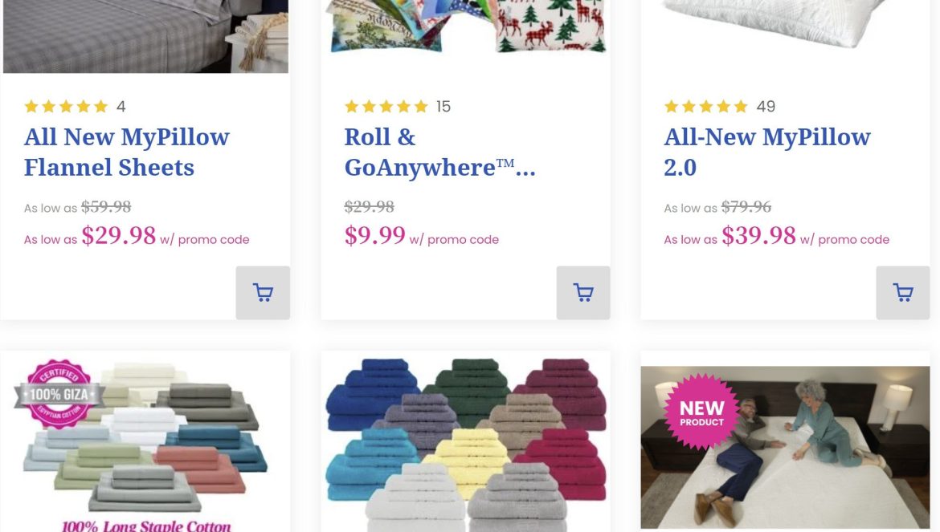Click the star rating showing 49 reviews
Image resolution: width=940 pixels, height=532 pixels.
[719, 107]
